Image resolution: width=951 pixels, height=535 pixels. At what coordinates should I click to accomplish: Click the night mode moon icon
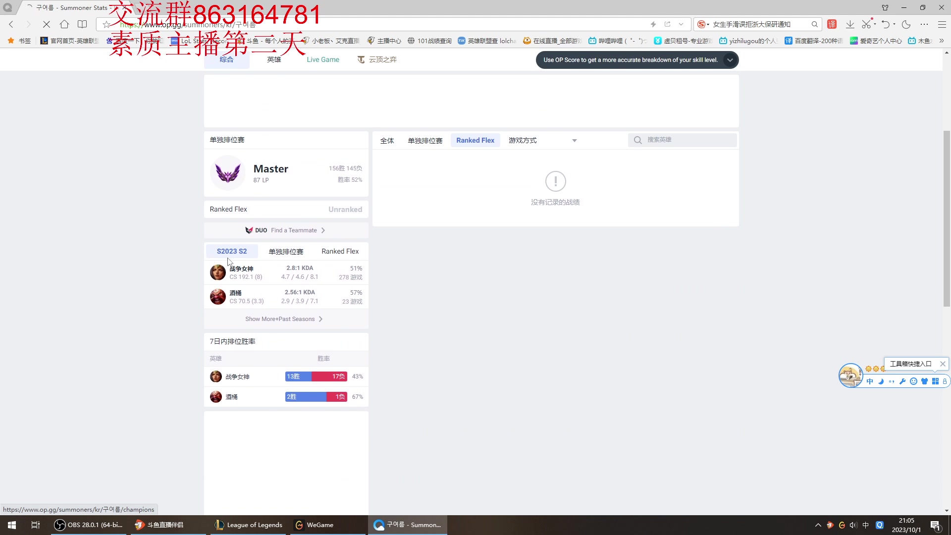coord(906,24)
